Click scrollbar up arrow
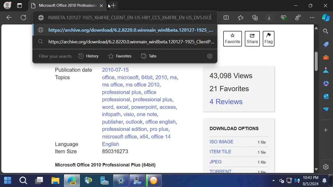The image size is (333, 187). (x=316, y=28)
